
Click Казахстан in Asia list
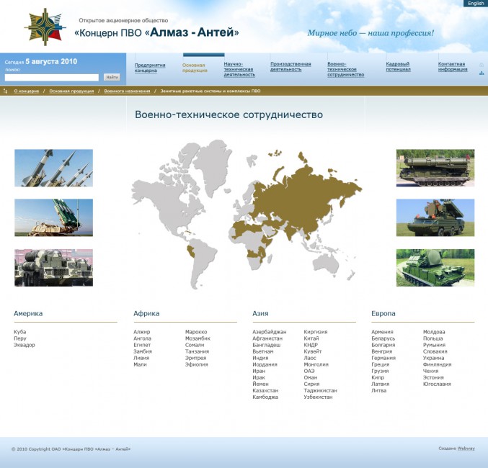pos(265,390)
